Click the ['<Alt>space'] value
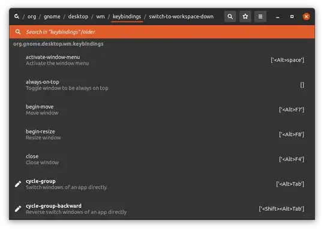324x230 pixels. coord(287,60)
